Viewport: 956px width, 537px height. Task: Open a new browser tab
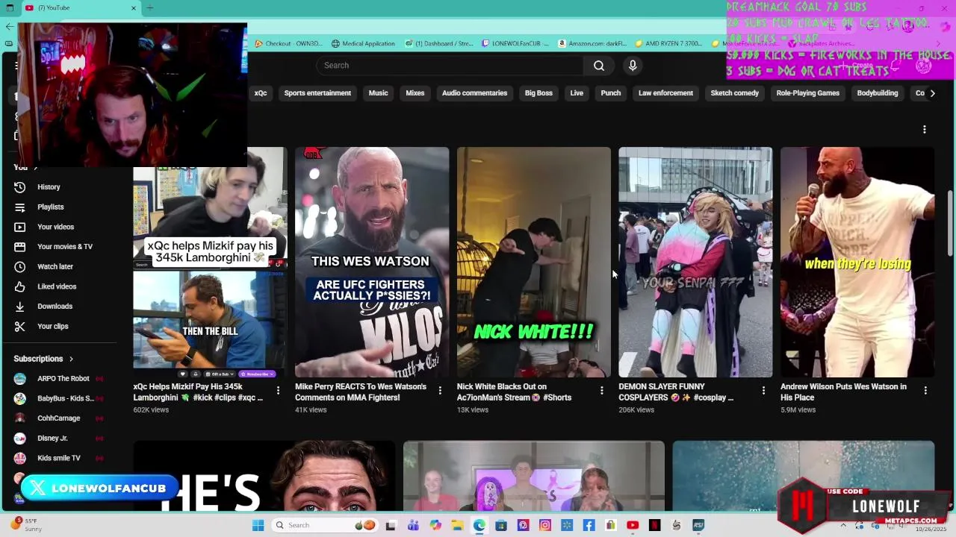click(150, 7)
